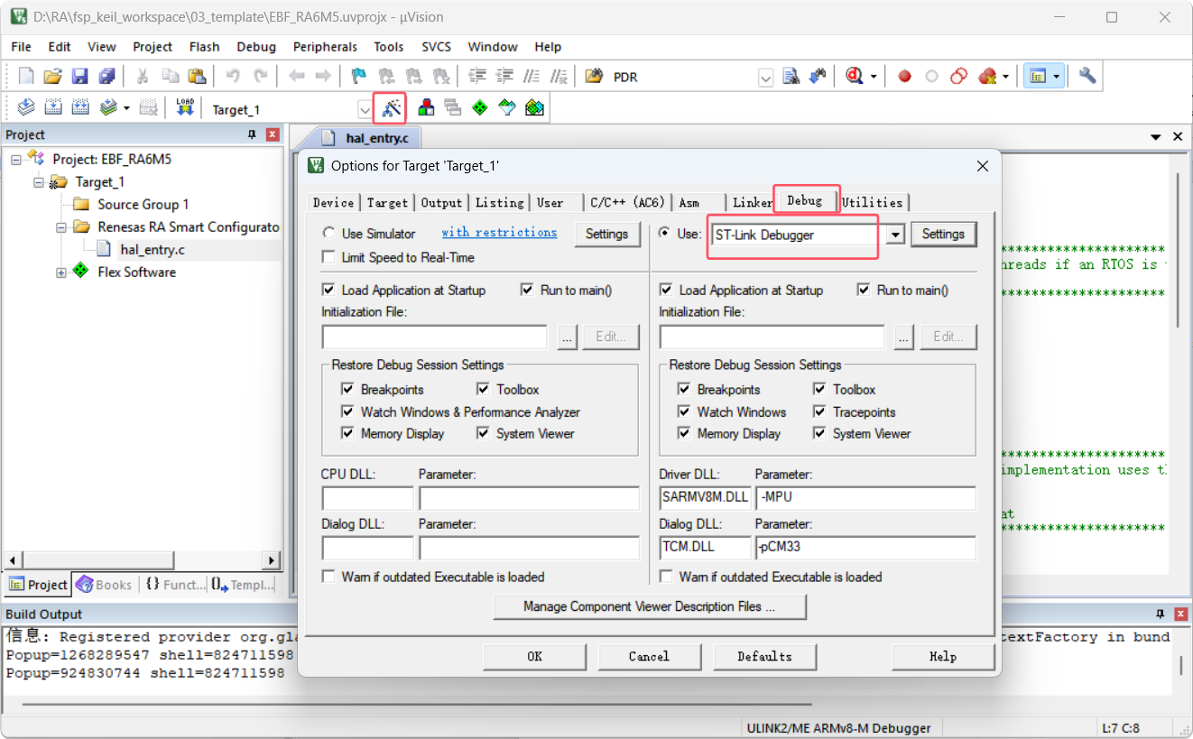Toggle Limit Speed to Real-Time checkbox

pyautogui.click(x=328, y=257)
